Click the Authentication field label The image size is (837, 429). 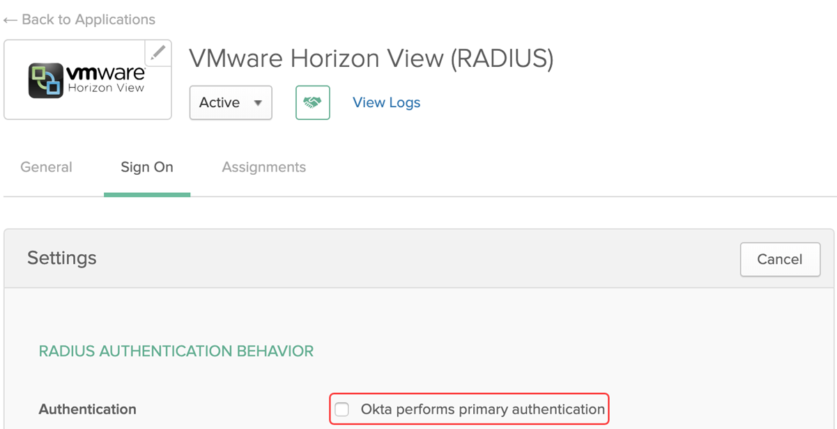87,409
